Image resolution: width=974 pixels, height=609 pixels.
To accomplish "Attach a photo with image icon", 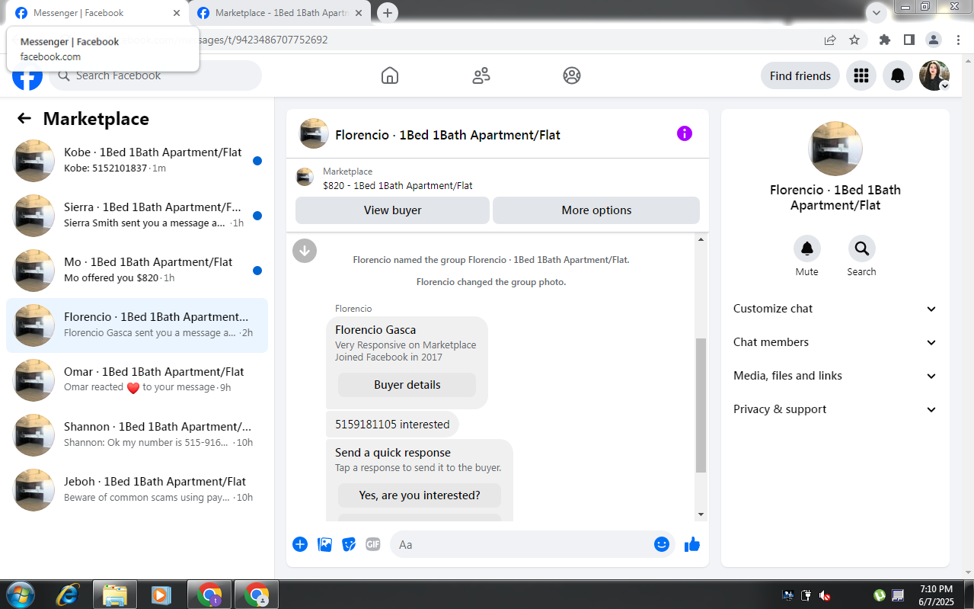I will click(324, 544).
